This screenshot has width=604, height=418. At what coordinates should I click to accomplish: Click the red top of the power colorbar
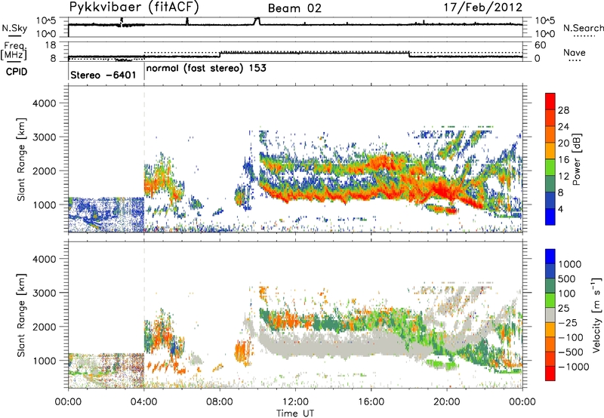[x=550, y=101]
